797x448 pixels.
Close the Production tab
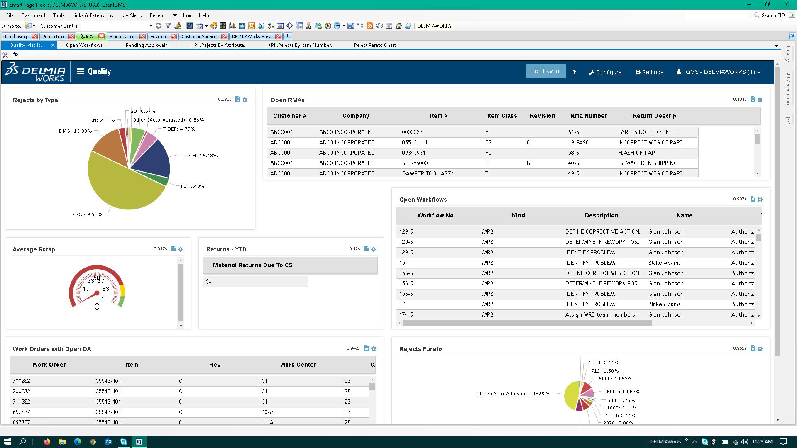[71, 37]
